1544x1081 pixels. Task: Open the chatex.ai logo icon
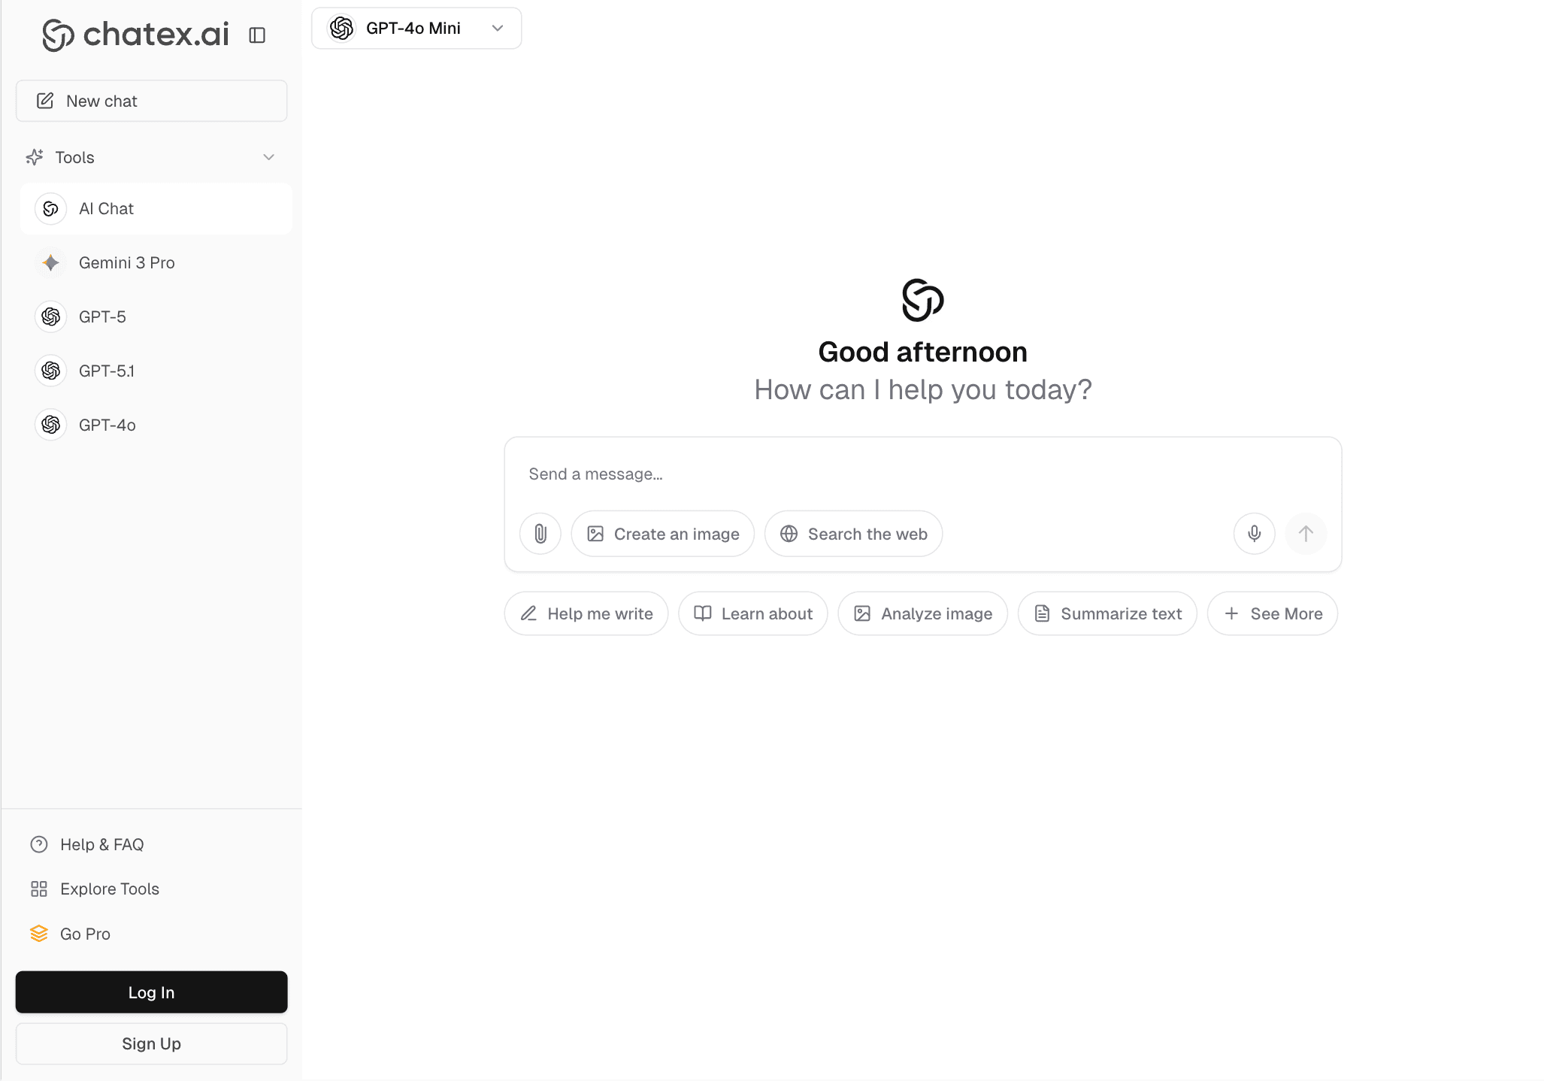pos(56,35)
